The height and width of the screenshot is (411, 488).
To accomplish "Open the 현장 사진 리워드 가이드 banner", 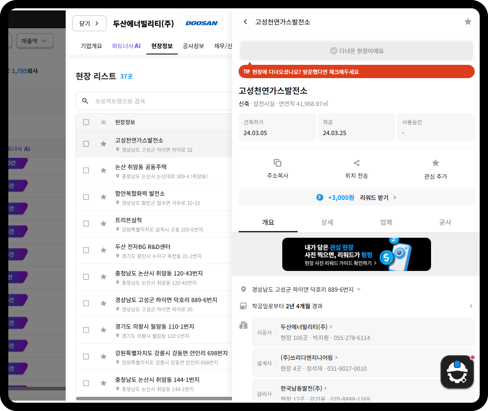I will (357, 254).
